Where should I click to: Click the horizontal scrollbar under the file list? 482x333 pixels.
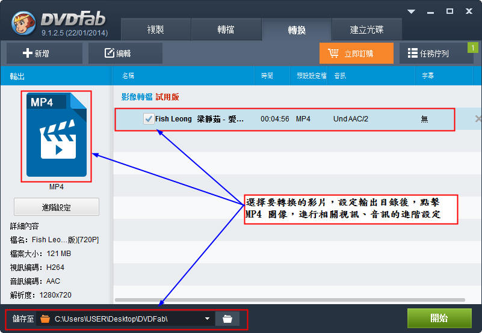point(289,299)
